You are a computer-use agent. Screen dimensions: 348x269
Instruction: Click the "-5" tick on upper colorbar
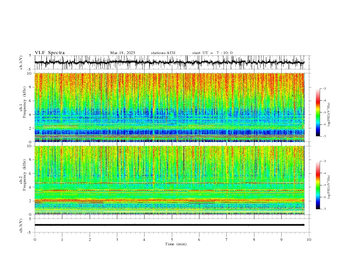324,113
